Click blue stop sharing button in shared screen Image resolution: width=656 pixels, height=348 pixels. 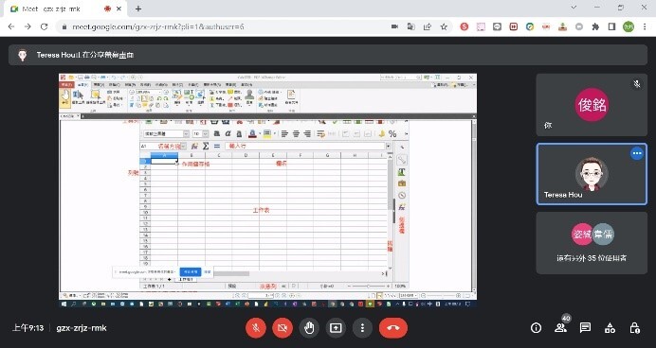[191, 271]
